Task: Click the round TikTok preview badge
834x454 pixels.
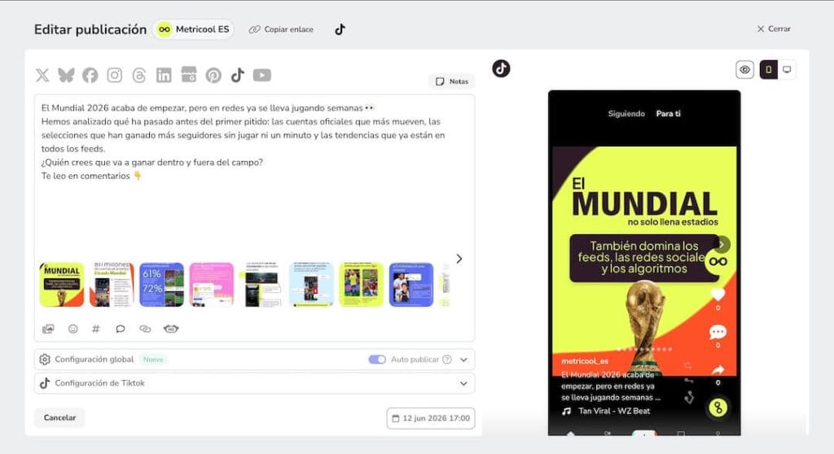Action: click(501, 68)
